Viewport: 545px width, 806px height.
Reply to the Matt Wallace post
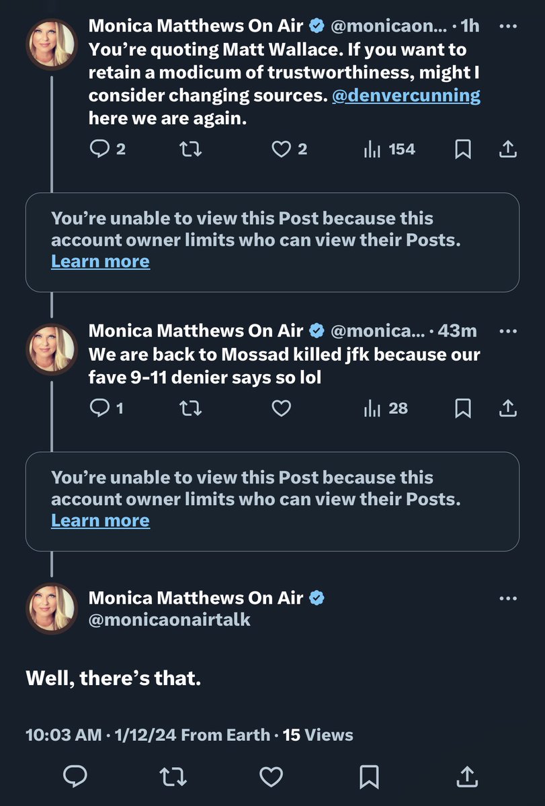[x=99, y=149]
